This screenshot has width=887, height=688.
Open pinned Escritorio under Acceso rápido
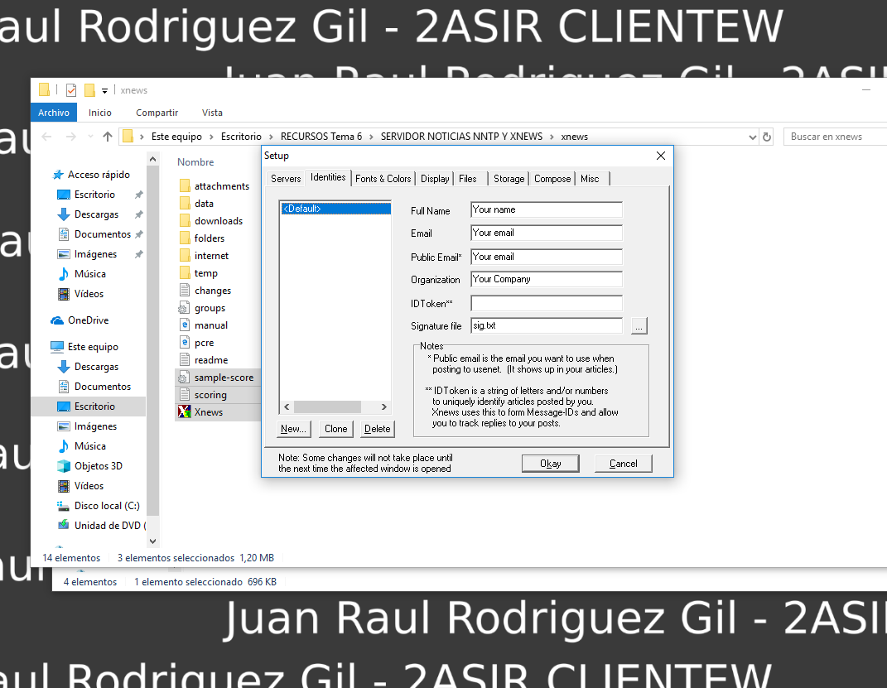[x=94, y=195]
